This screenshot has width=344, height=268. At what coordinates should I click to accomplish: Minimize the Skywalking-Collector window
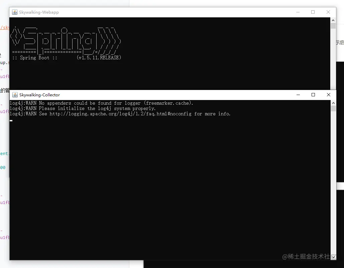[x=298, y=95]
